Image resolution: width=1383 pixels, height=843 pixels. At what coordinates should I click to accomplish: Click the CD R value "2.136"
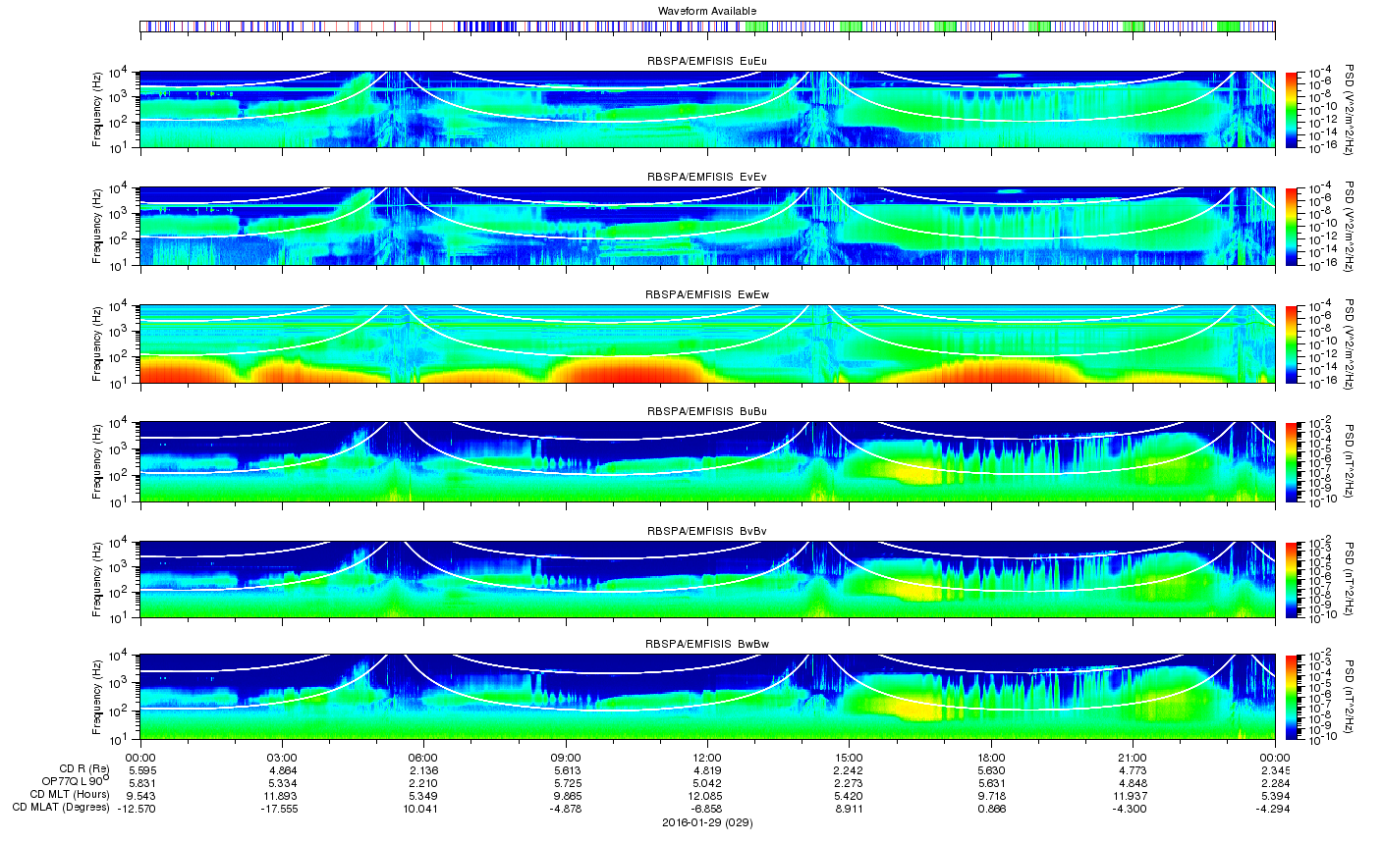tap(423, 770)
